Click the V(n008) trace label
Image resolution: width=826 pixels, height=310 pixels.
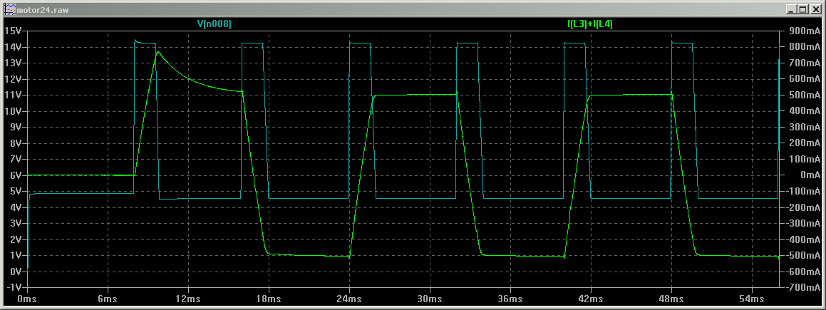[x=214, y=24]
